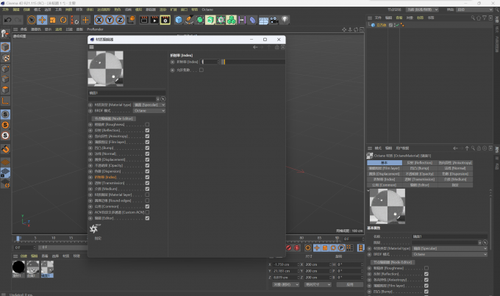Open BRDF Octane dropdown in Attributes panel
The height and width of the screenshot is (296, 500).
[x=449, y=254]
